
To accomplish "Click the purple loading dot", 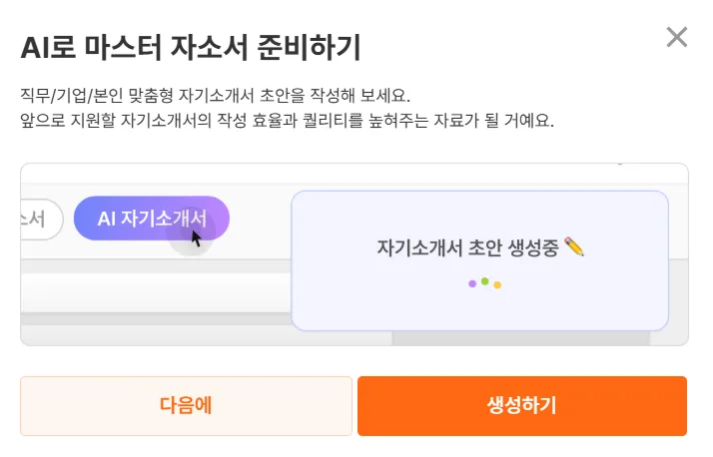I will (472, 283).
